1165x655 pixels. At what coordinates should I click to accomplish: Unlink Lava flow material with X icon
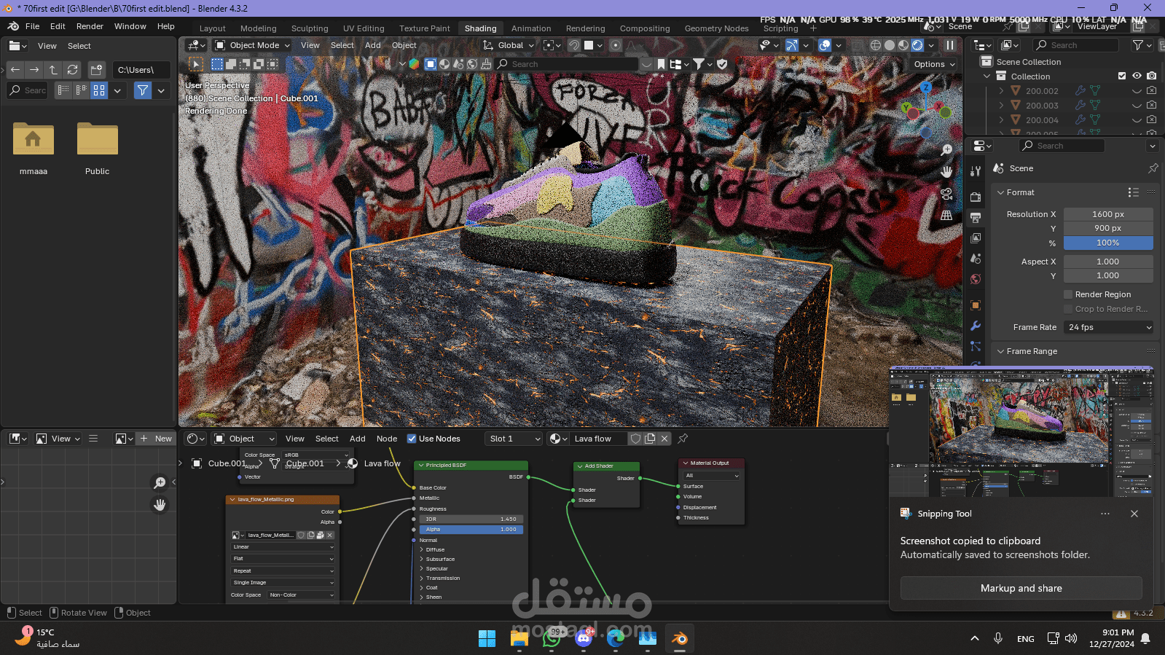tap(664, 439)
